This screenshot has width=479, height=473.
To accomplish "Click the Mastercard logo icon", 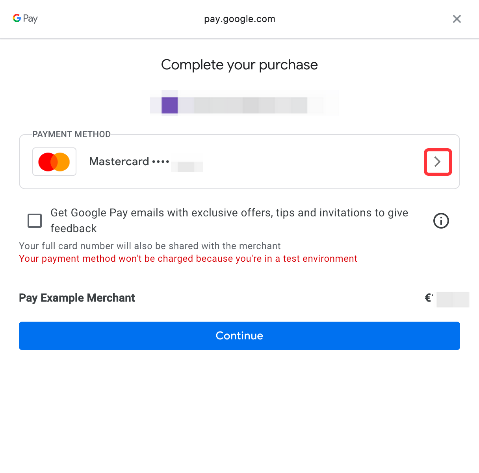I will click(54, 162).
